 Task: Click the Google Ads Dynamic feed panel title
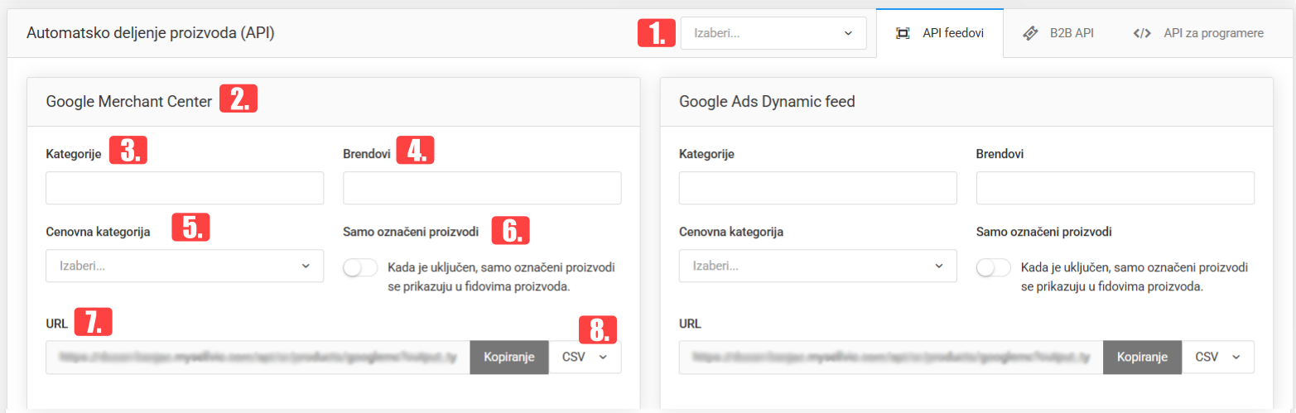coord(767,102)
